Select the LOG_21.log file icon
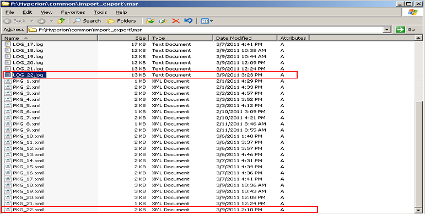Viewport: 425px width, 214px height. (x=8, y=68)
